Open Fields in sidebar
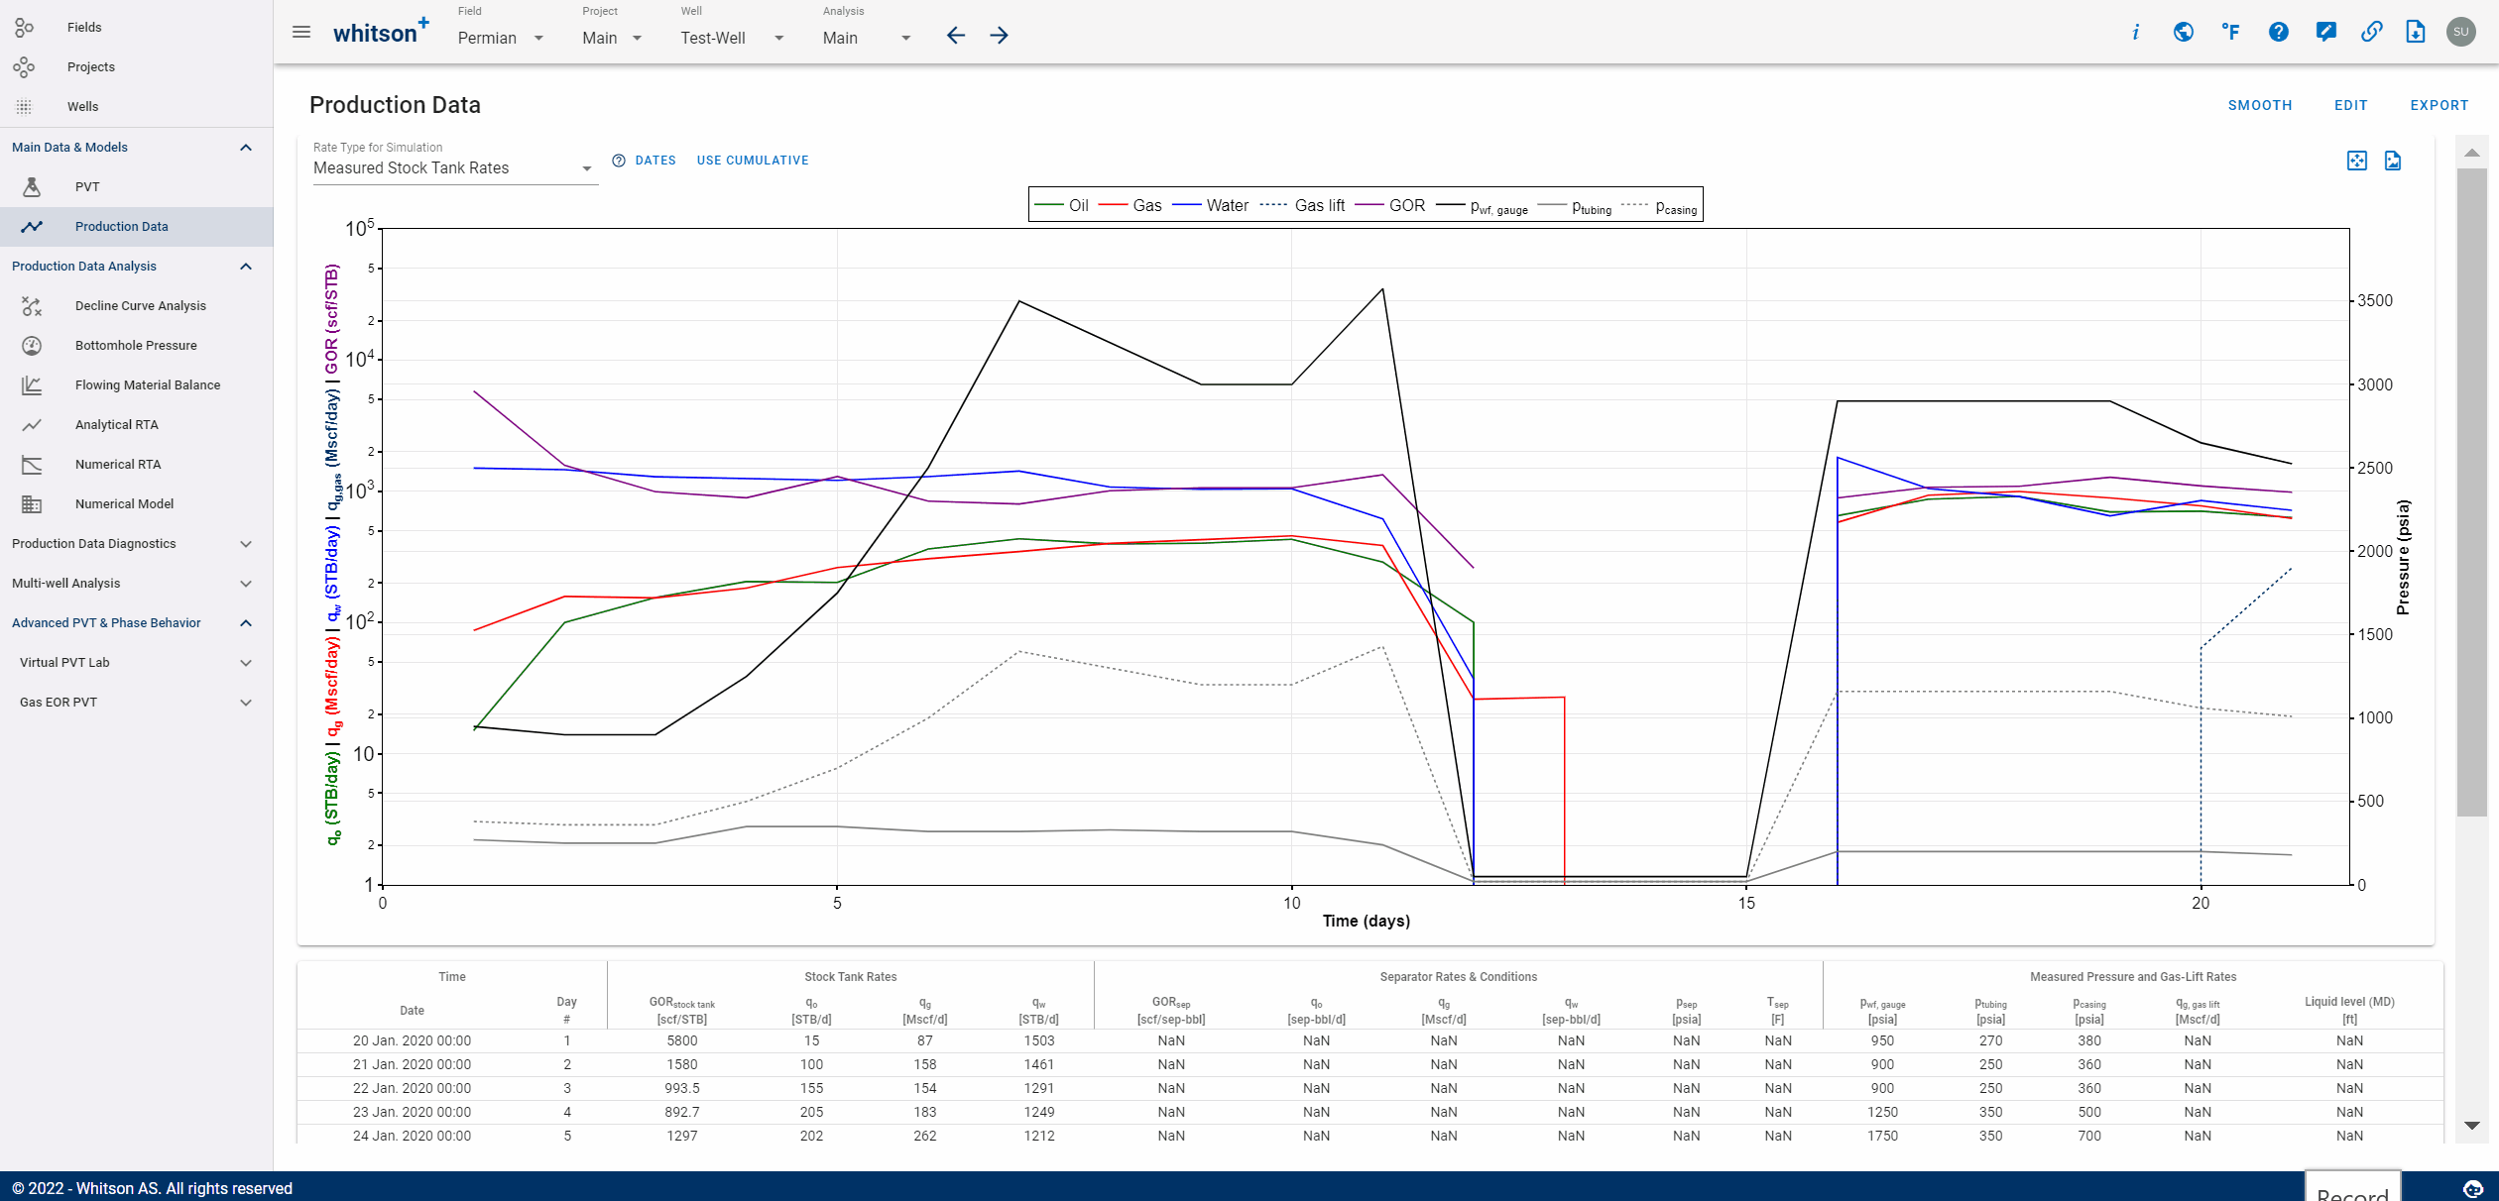 [x=137, y=27]
